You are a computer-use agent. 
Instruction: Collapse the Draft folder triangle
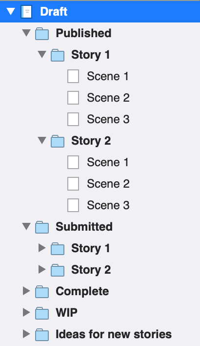coord(11,11)
